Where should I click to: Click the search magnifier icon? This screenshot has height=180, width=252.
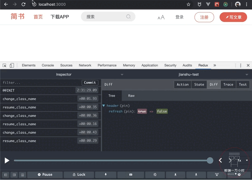point(128,16)
